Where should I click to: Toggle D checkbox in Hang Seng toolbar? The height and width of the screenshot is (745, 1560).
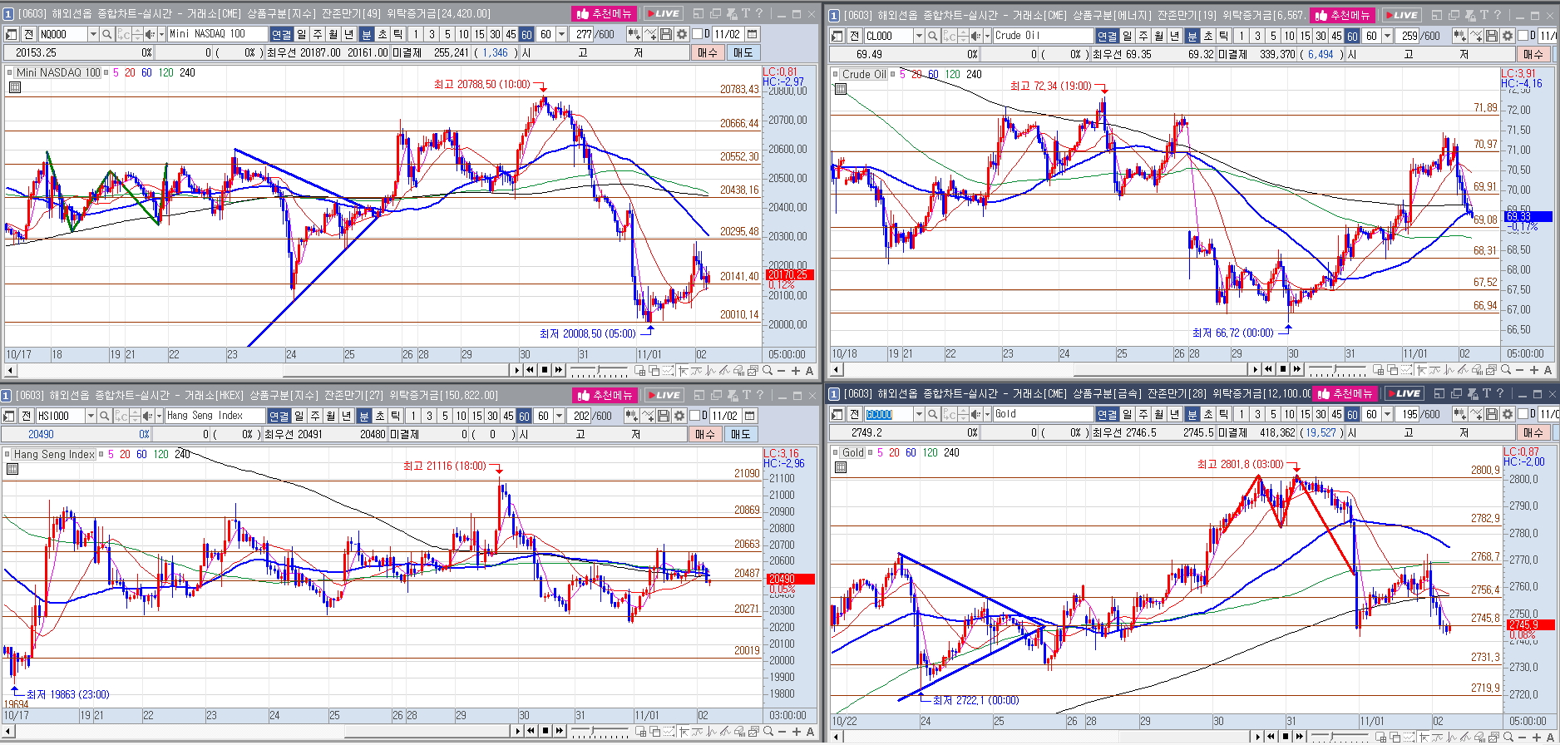(694, 415)
